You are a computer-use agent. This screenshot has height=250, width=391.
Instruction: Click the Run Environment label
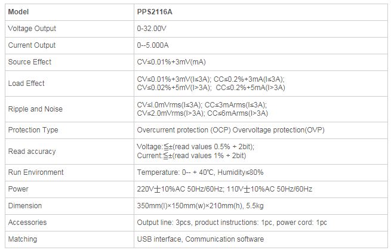coord(36,172)
